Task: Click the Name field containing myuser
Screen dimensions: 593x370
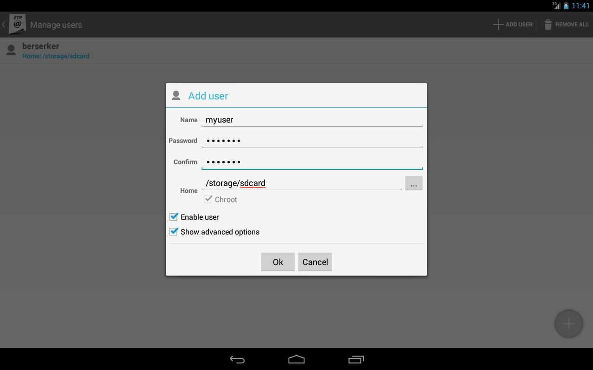Action: pyautogui.click(x=312, y=120)
